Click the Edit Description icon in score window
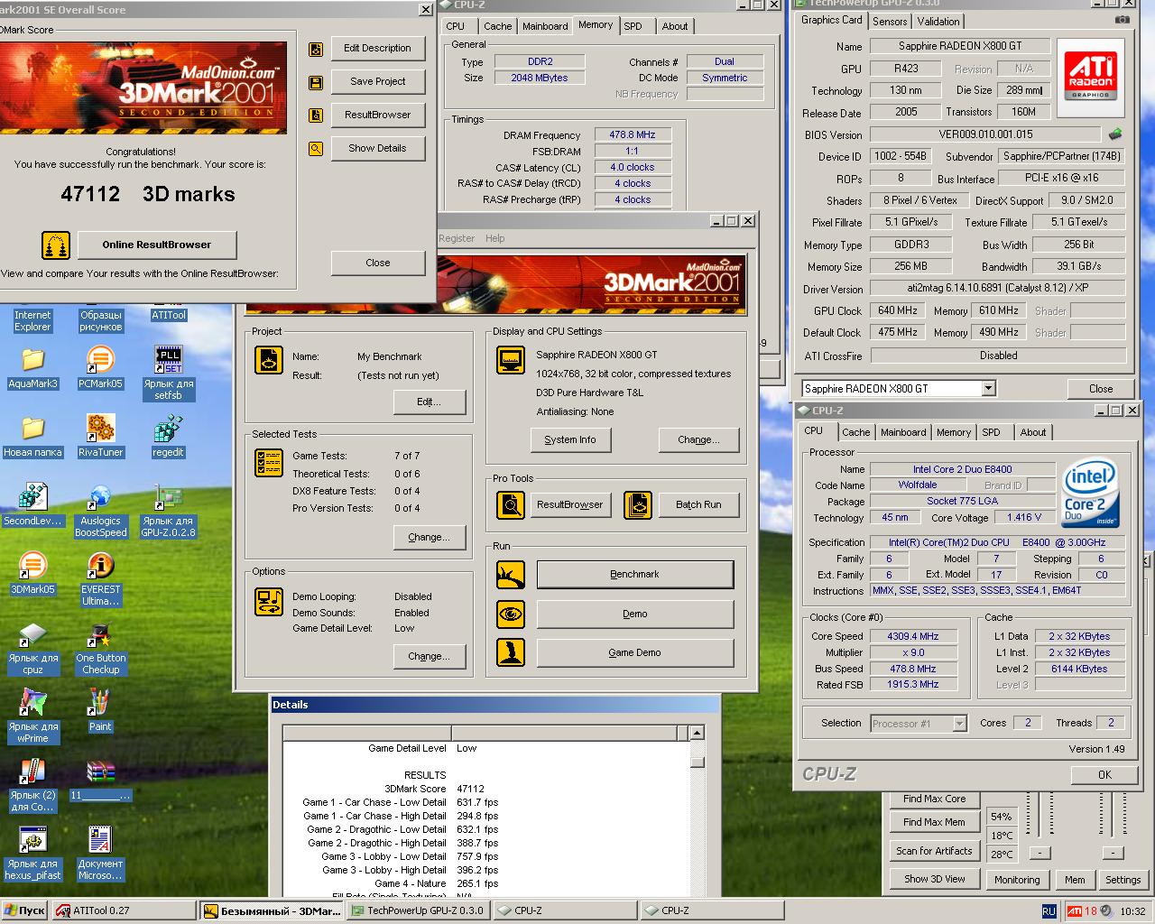Screen dimensions: 1155x924 [x=316, y=50]
